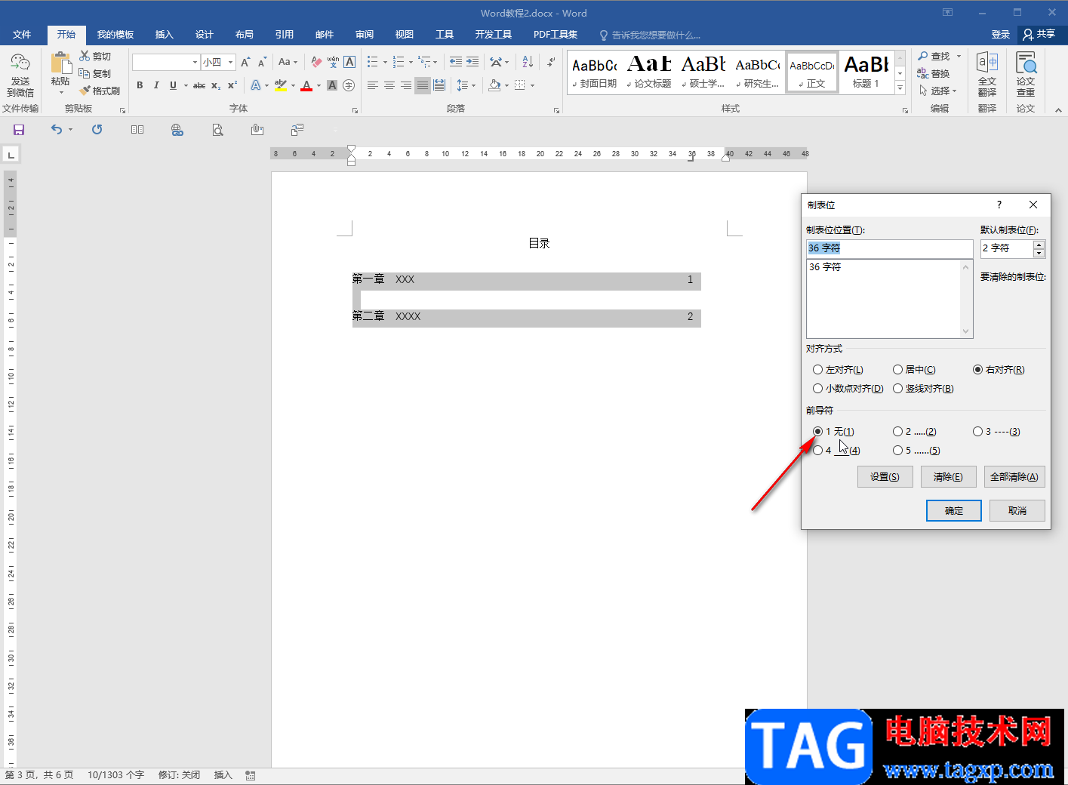Click the Phonetic Guide (wén) icon
The height and width of the screenshot is (785, 1068).
[333, 62]
